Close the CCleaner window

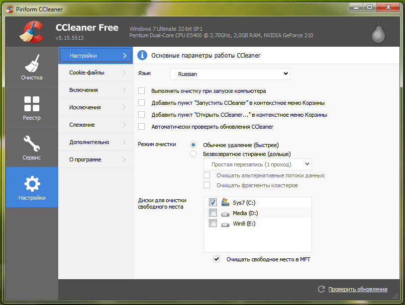pos(388,7)
